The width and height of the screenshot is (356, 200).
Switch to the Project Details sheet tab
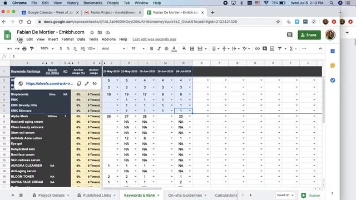click(51, 195)
